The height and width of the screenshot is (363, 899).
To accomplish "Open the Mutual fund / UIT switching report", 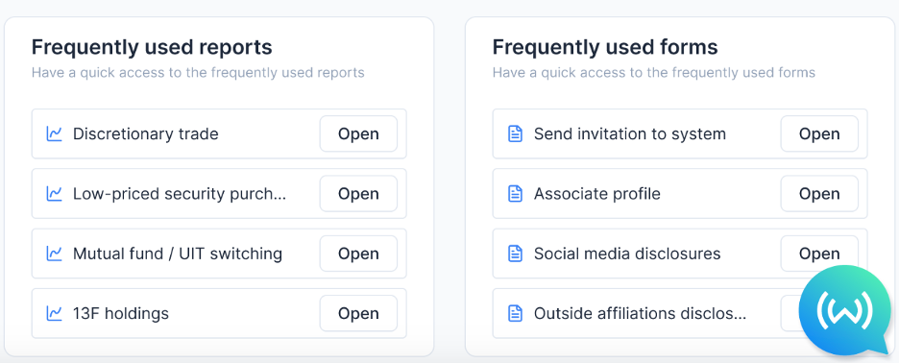I will pyautogui.click(x=358, y=254).
